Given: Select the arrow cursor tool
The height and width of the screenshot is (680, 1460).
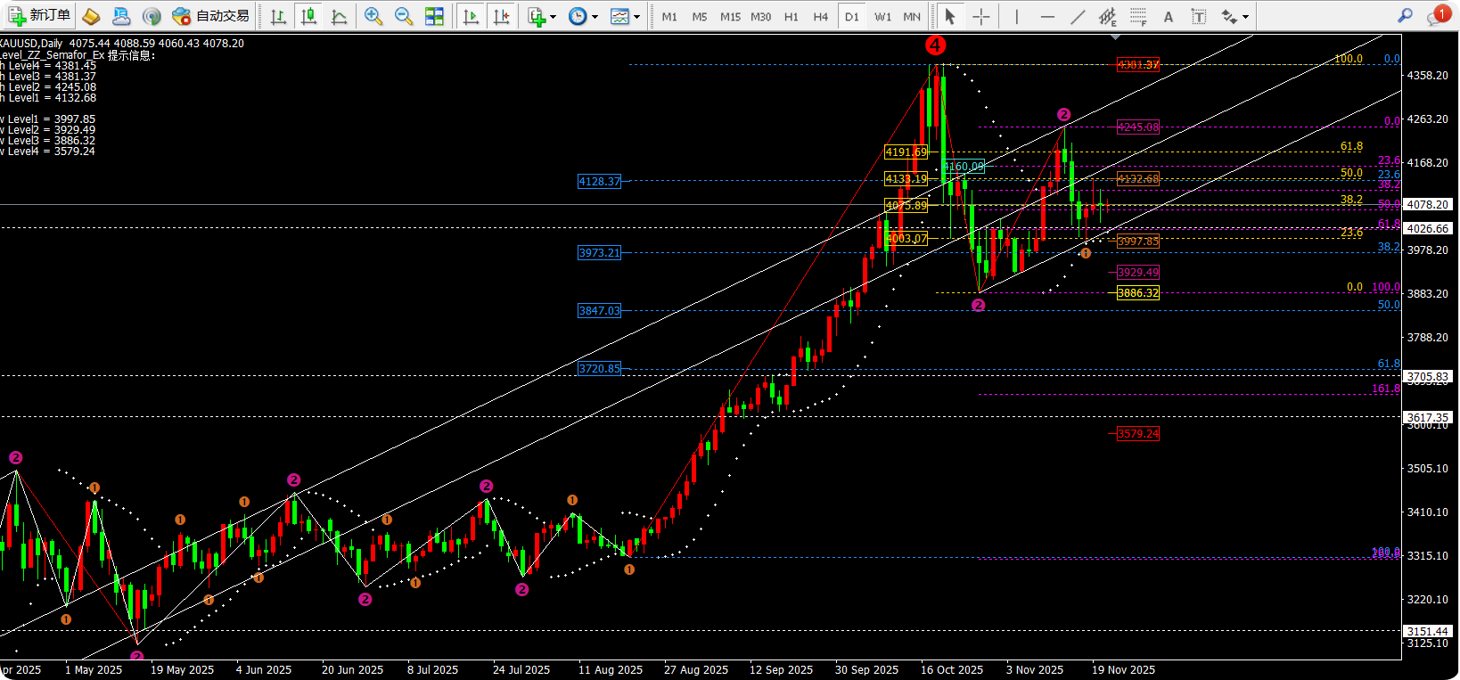Looking at the screenshot, I should coord(950,16).
